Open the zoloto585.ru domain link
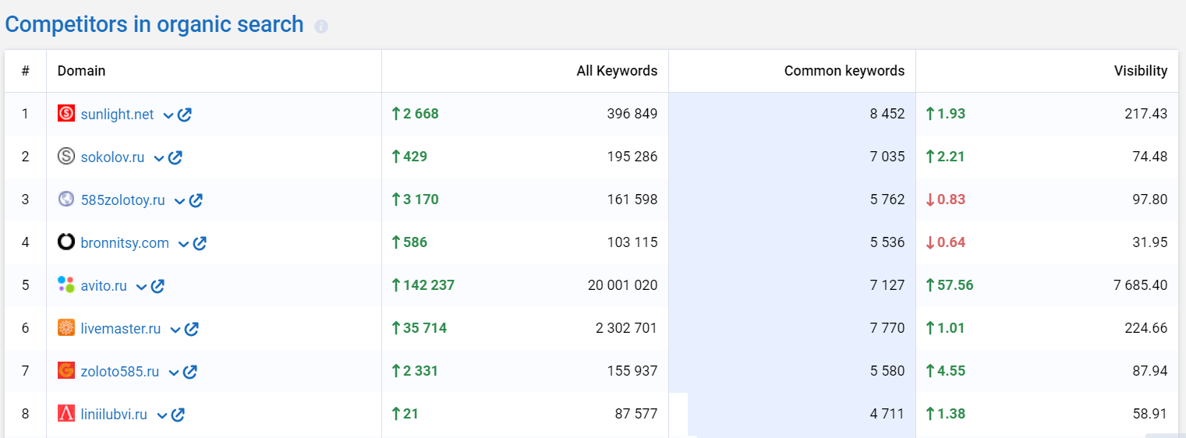The image size is (1186, 438). pyautogui.click(x=119, y=372)
